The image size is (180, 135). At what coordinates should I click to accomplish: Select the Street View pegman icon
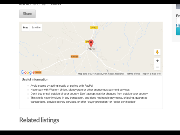tap(157, 52)
